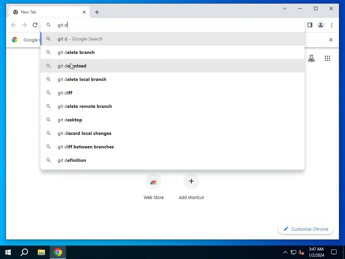Open the Web Store shortcut

tap(153, 186)
